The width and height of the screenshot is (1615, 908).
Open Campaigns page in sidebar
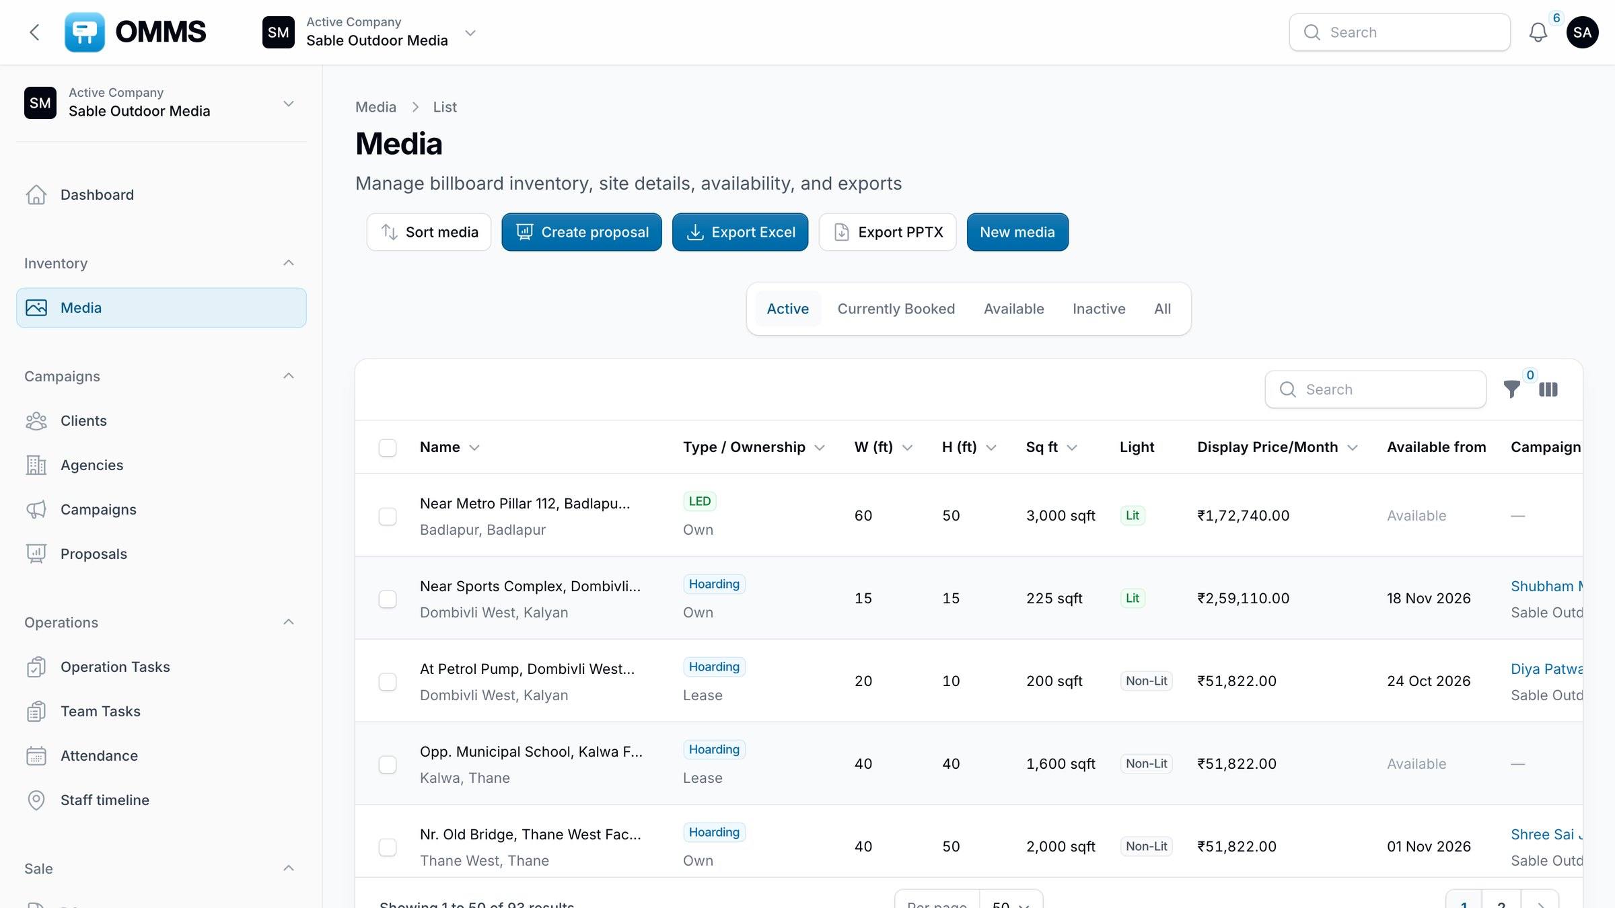click(x=161, y=510)
